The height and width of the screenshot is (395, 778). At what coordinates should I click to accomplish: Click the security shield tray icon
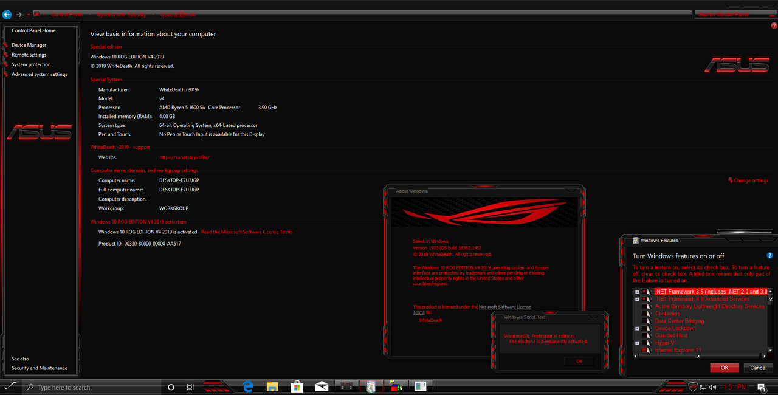pyautogui.click(x=694, y=387)
